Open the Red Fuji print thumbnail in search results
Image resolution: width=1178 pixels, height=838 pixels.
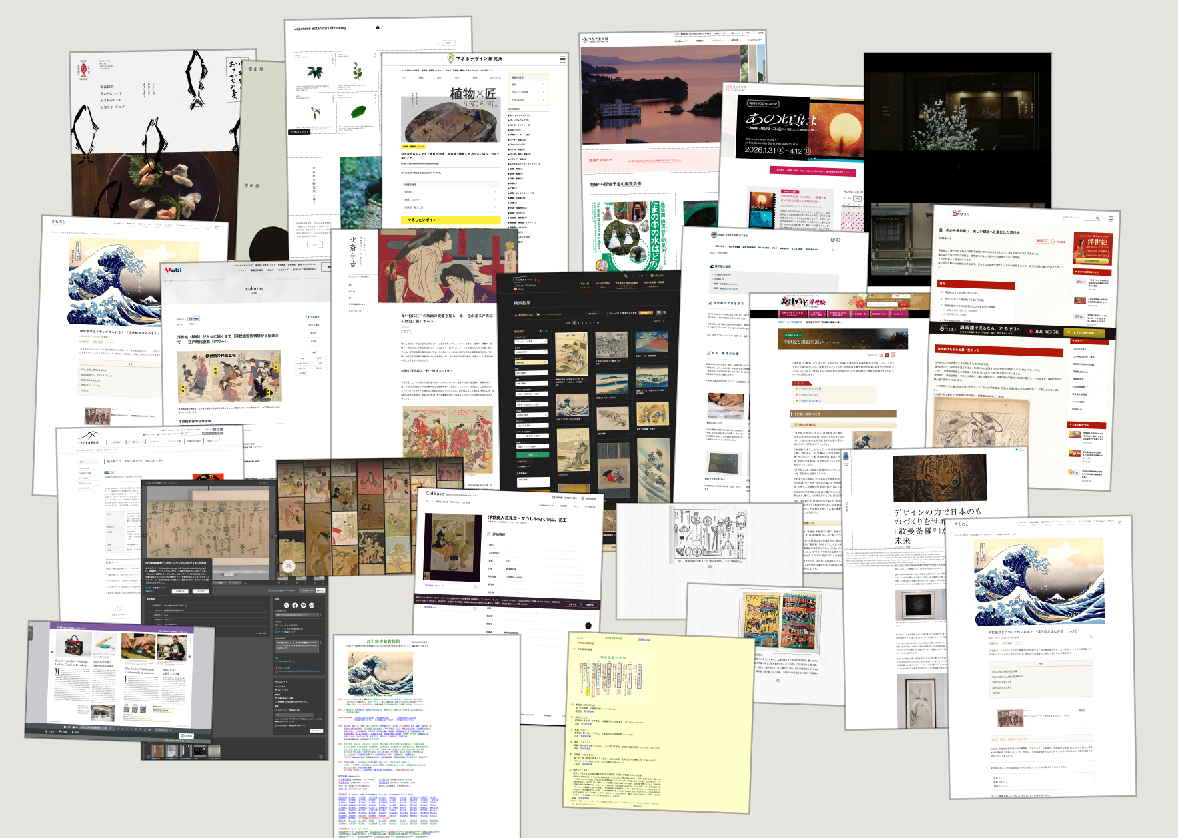652,342
